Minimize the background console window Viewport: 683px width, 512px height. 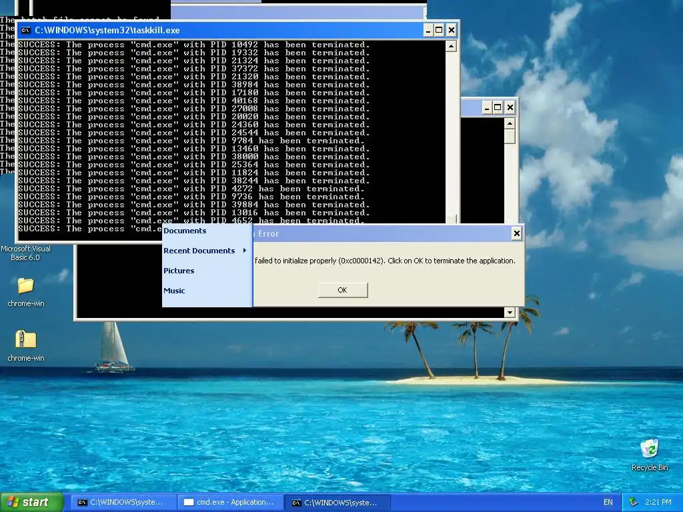pos(487,107)
